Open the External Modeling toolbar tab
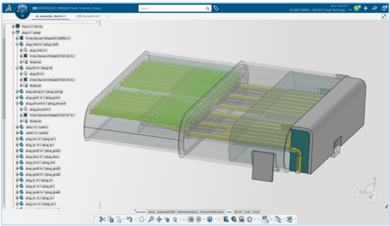 pos(188,212)
